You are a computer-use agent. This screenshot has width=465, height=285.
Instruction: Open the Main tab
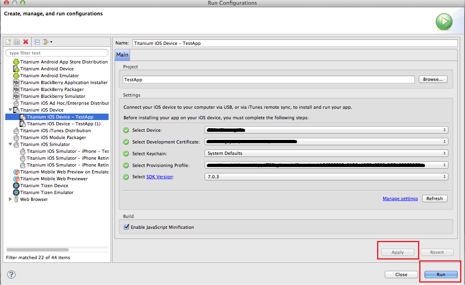pyautogui.click(x=122, y=55)
